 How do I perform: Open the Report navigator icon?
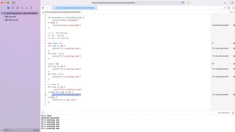pyautogui.click(x=31, y=8)
